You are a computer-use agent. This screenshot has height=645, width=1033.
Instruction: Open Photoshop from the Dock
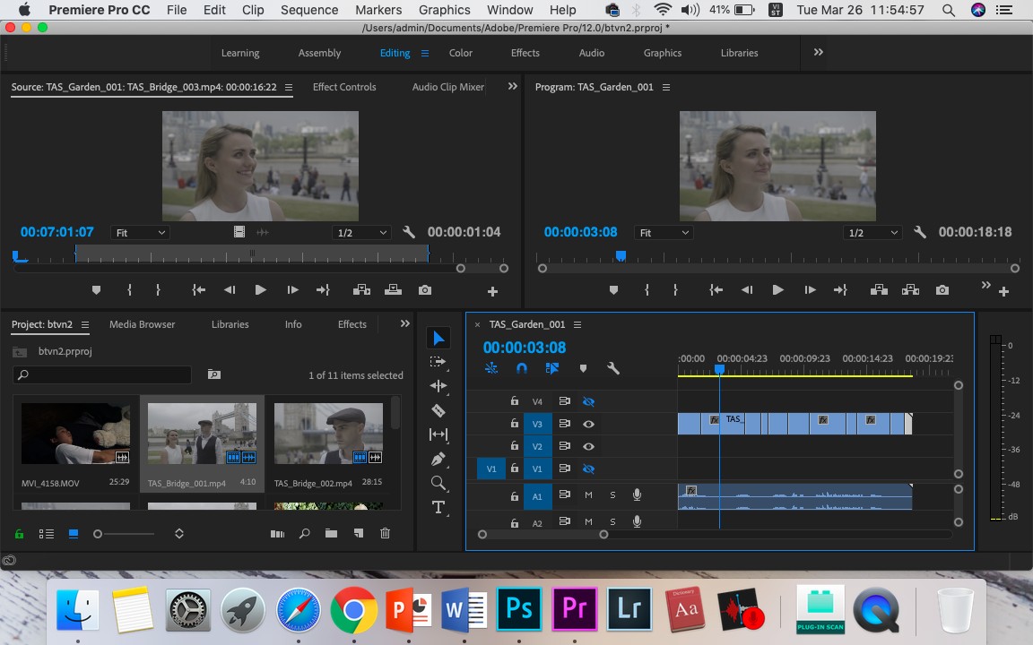click(519, 609)
